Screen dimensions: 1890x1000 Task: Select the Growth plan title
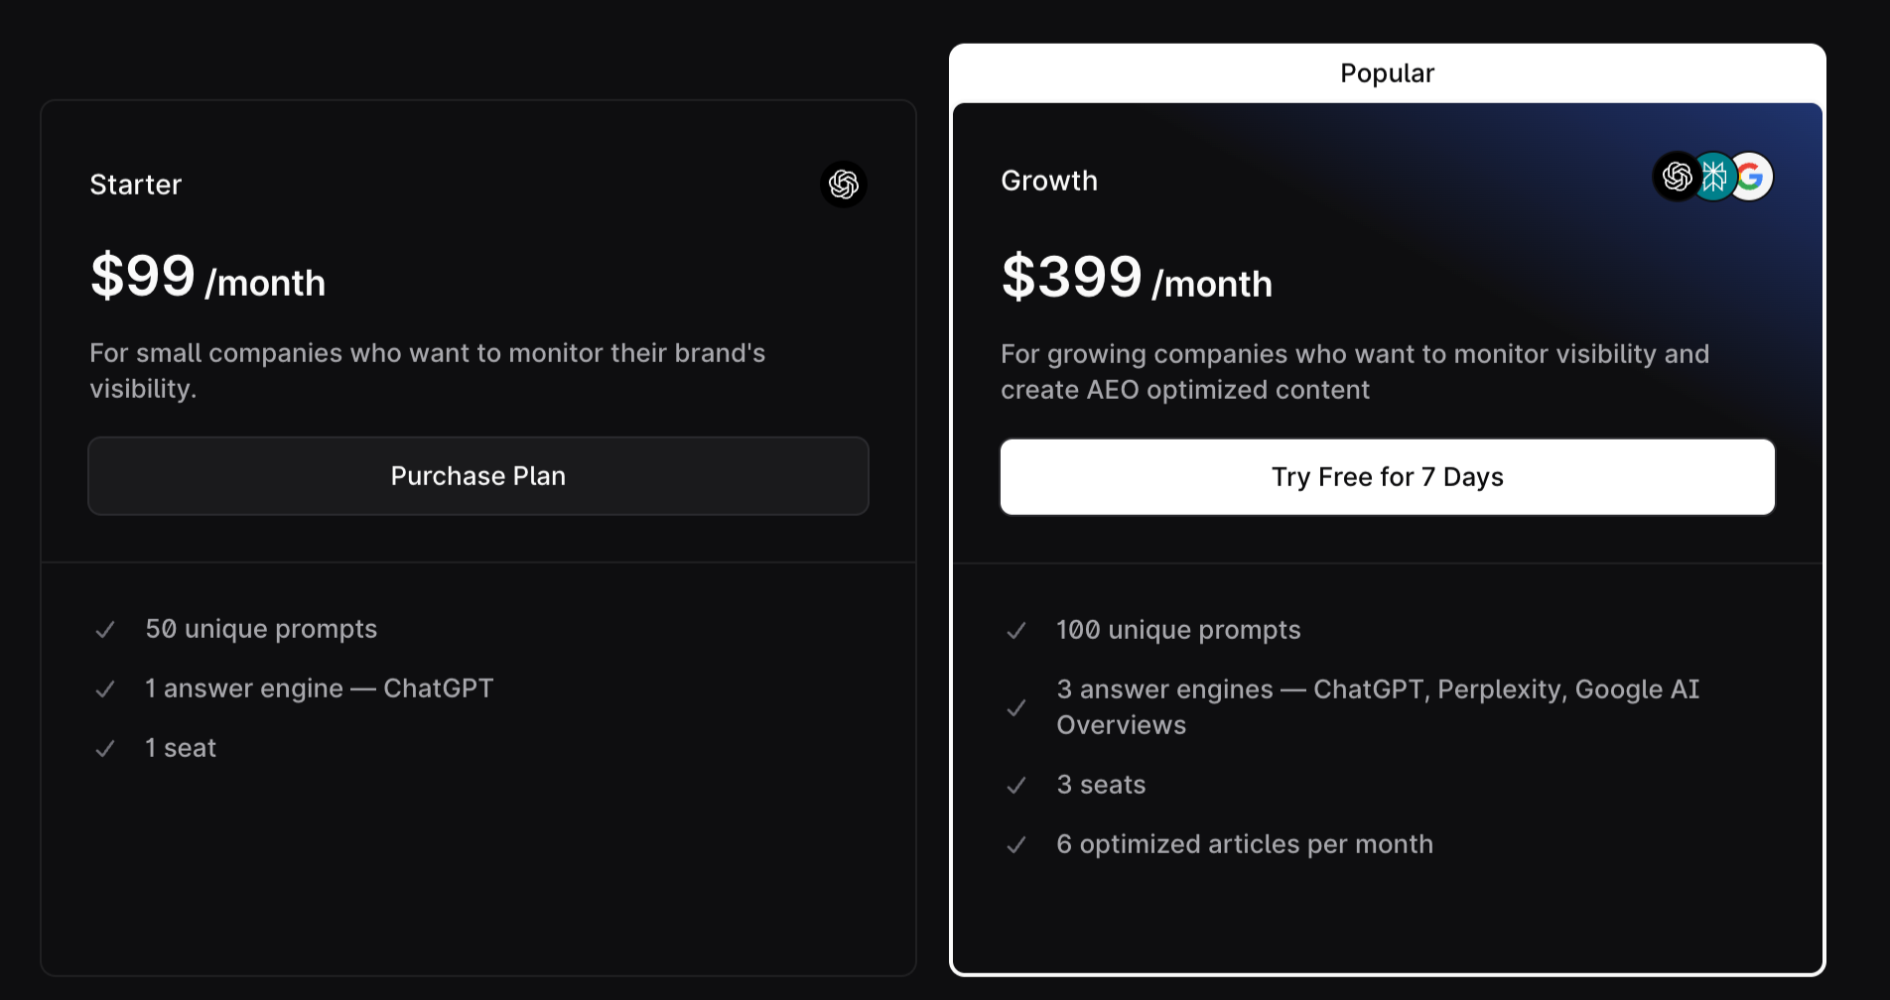[1049, 181]
